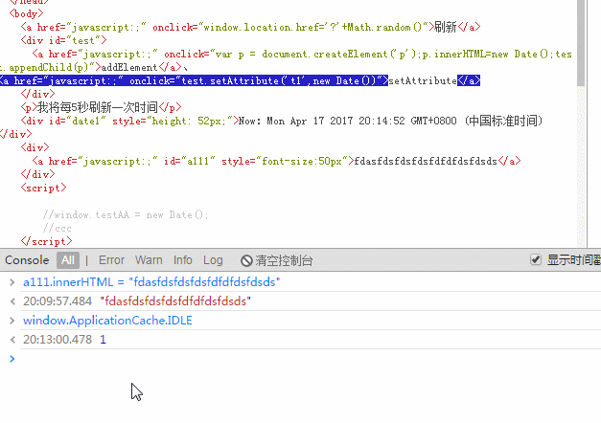The image size is (601, 423).
Task: Filter console by Warn
Action: (x=149, y=260)
